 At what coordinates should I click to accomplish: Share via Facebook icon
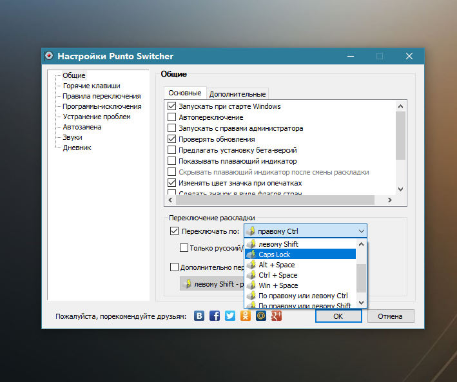coord(215,316)
